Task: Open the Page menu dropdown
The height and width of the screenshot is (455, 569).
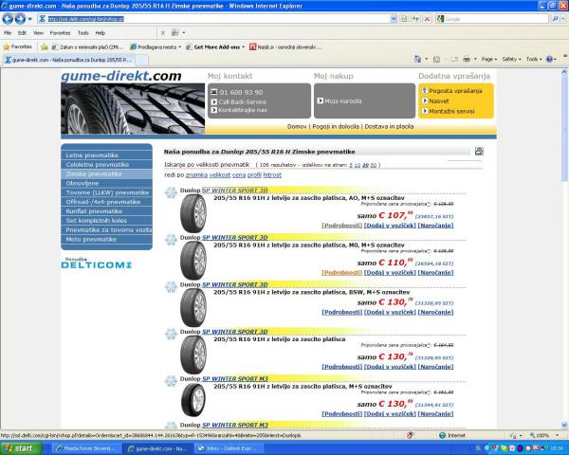Action: pos(488,59)
